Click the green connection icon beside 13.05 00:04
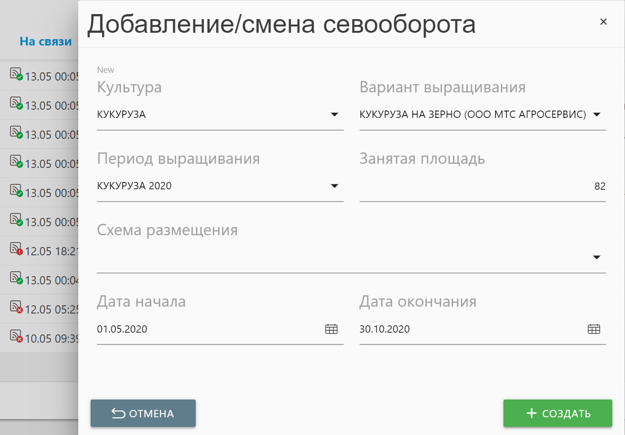The height and width of the screenshot is (435, 625). tap(16, 278)
